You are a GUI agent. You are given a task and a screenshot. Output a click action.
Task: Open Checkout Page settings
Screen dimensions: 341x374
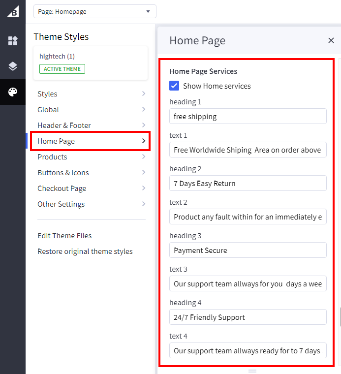[91, 188]
